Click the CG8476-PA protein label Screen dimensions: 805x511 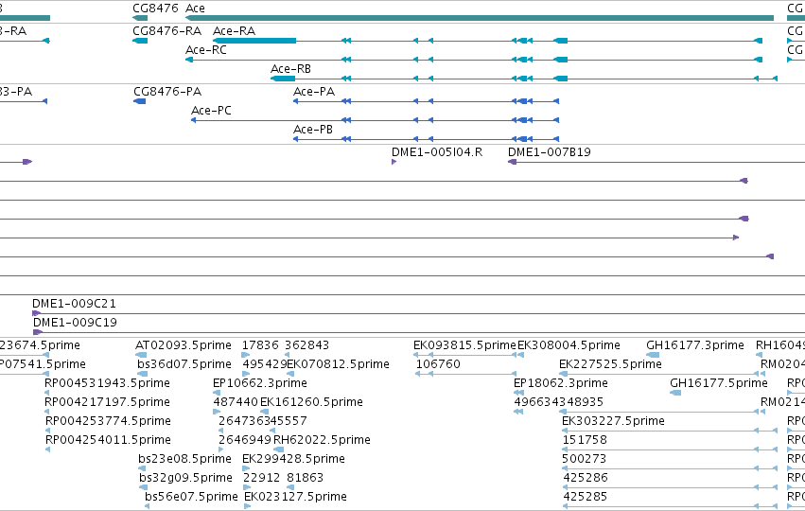coord(167,92)
